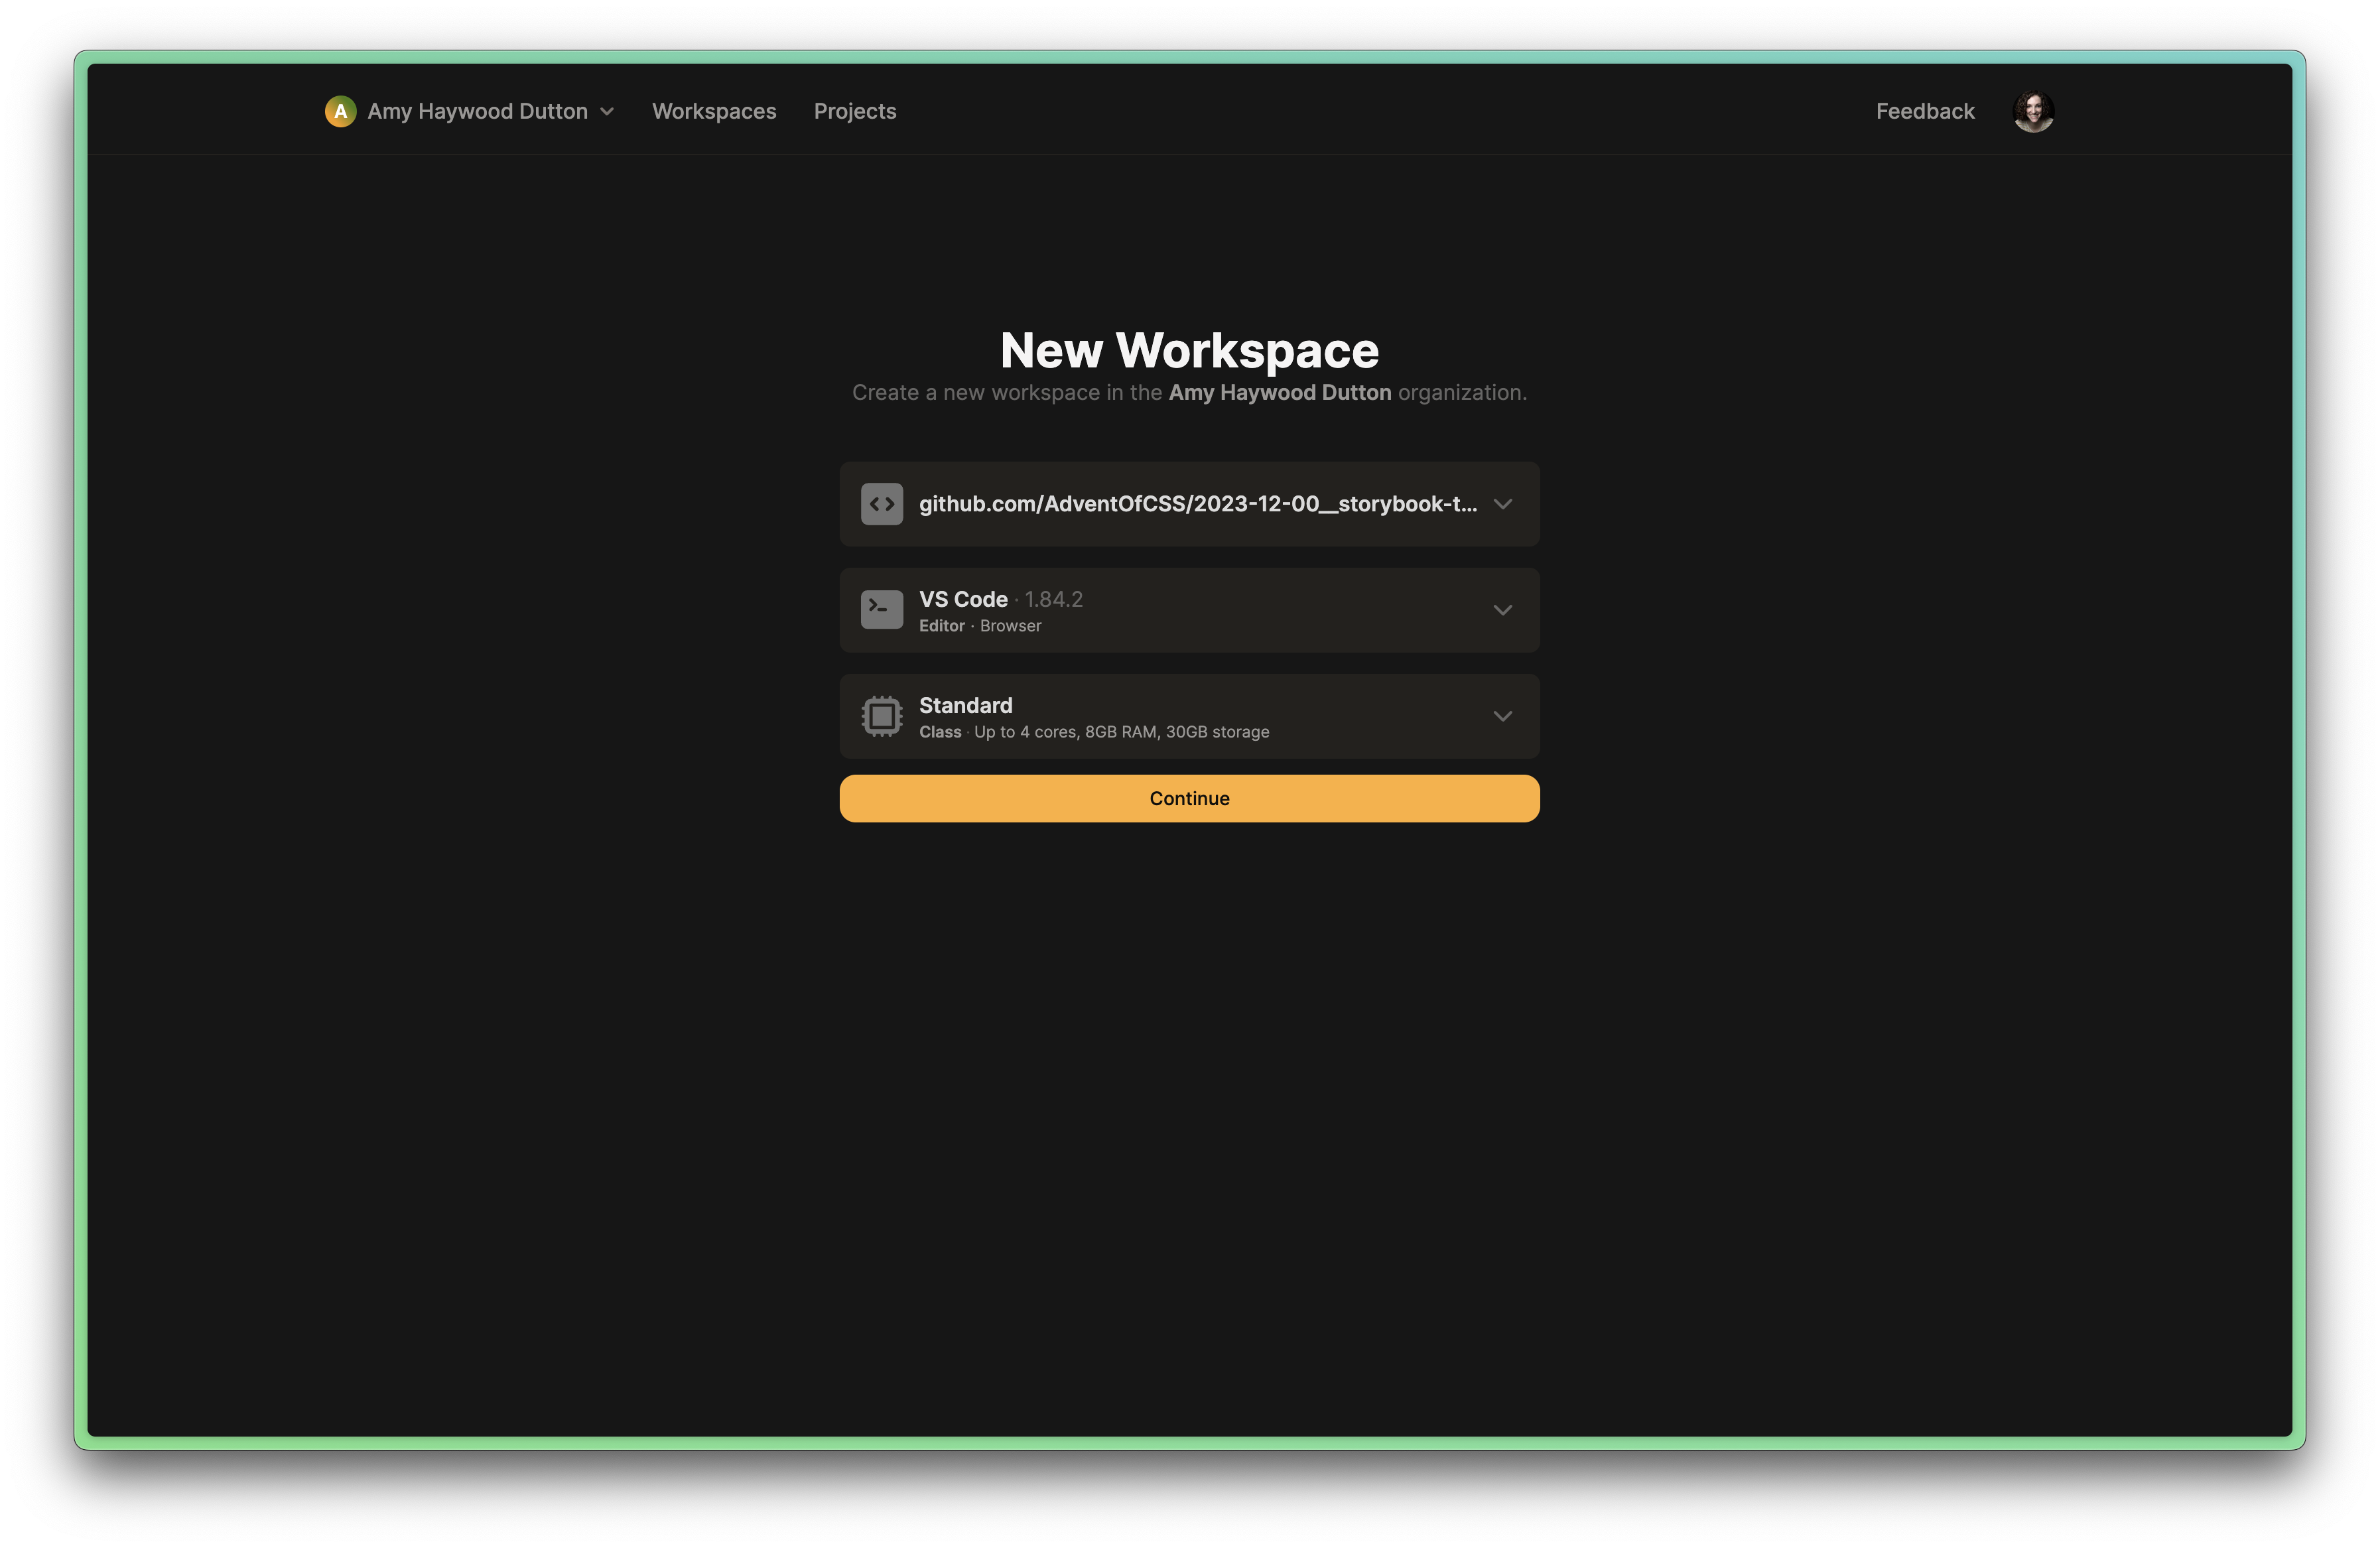Expand the github.com/AdventOfCSS repository dropdown

1503,504
